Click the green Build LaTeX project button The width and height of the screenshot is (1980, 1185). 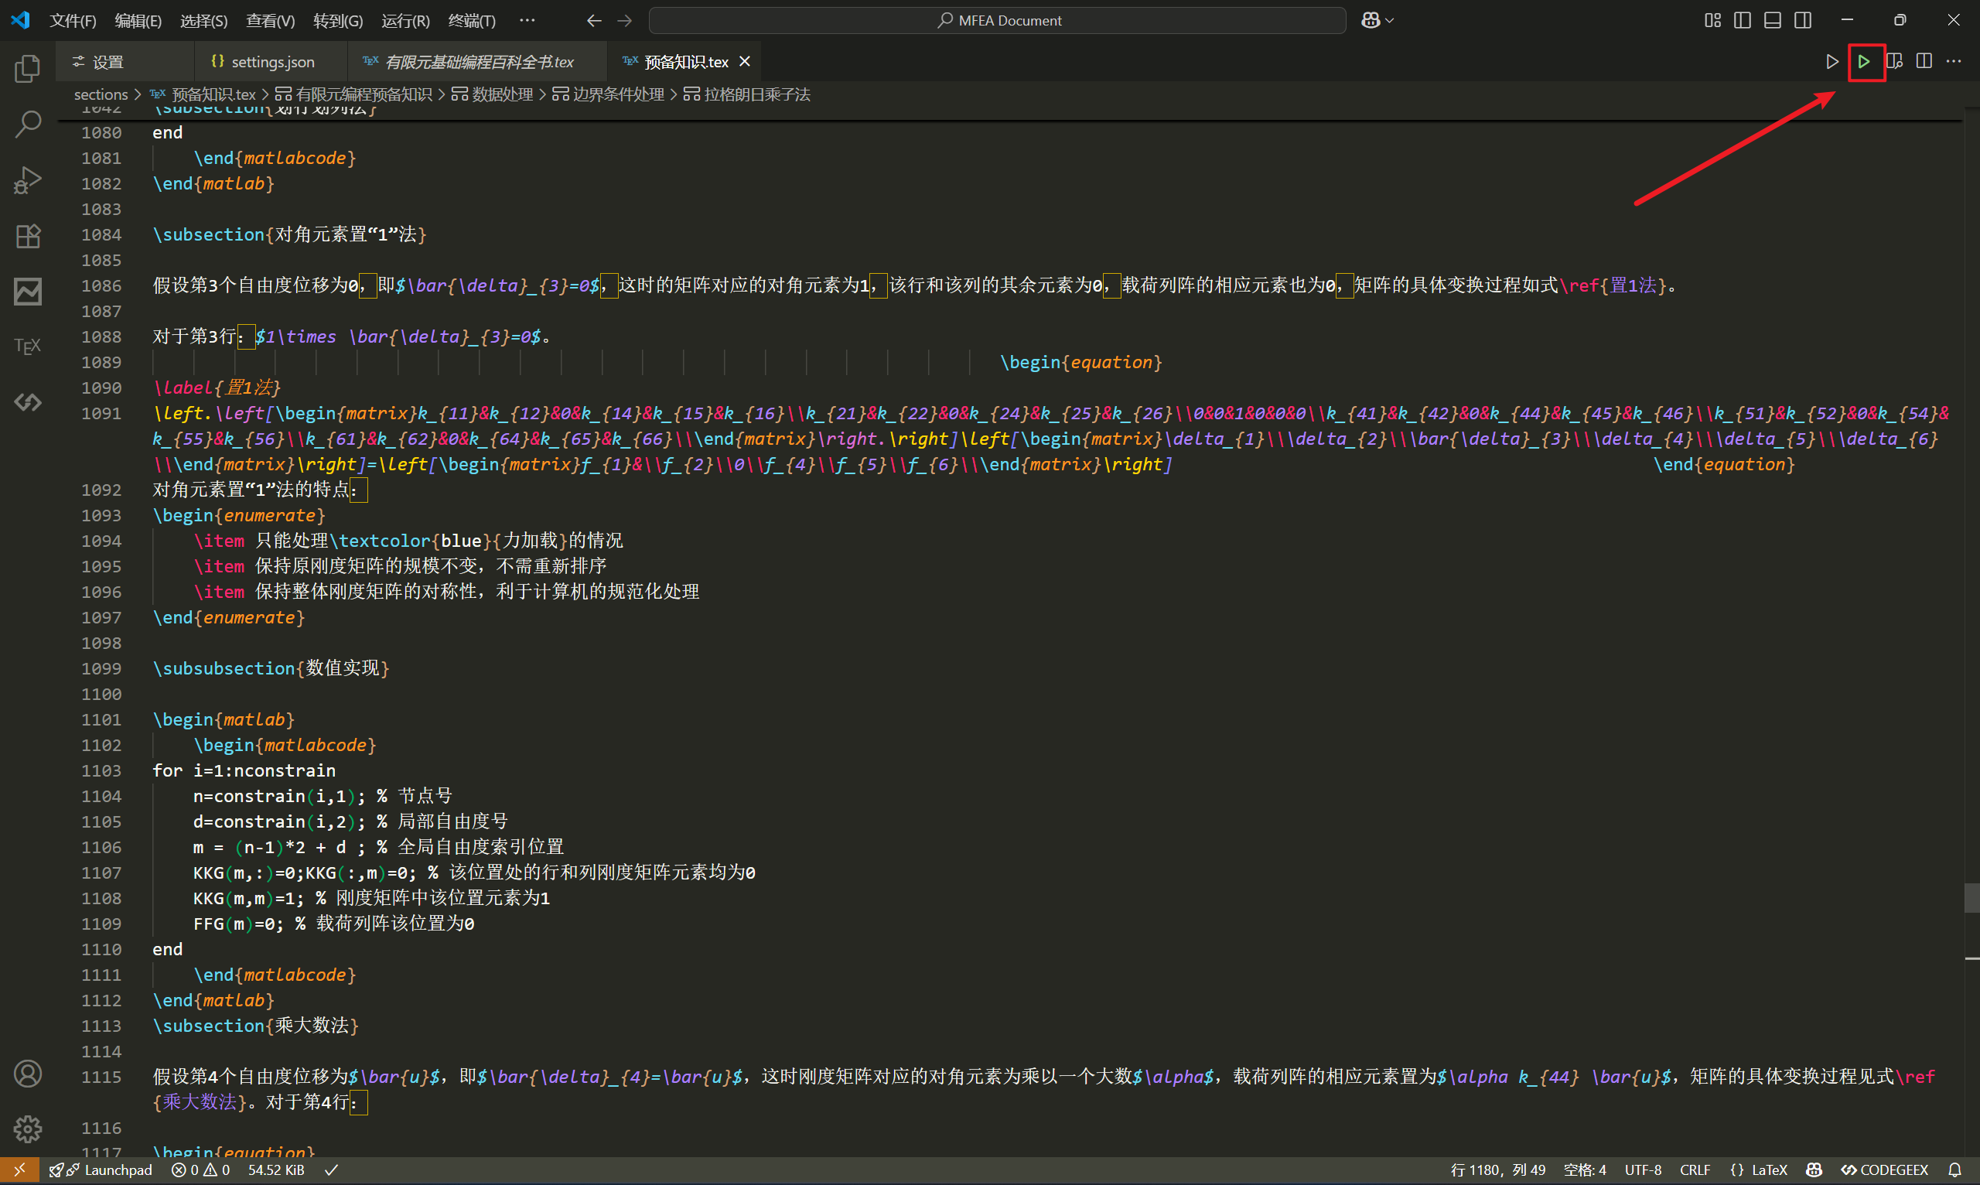click(1863, 61)
